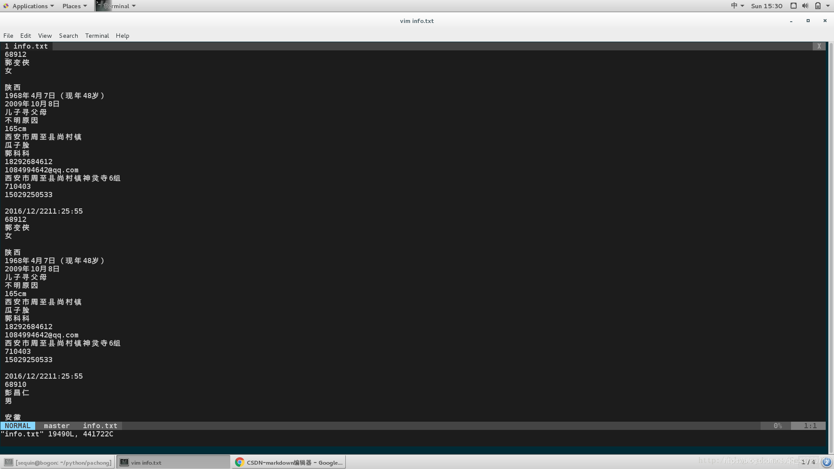The image size is (834, 469).
Task: Click the Sun 15:30 clock
Action: (x=766, y=6)
